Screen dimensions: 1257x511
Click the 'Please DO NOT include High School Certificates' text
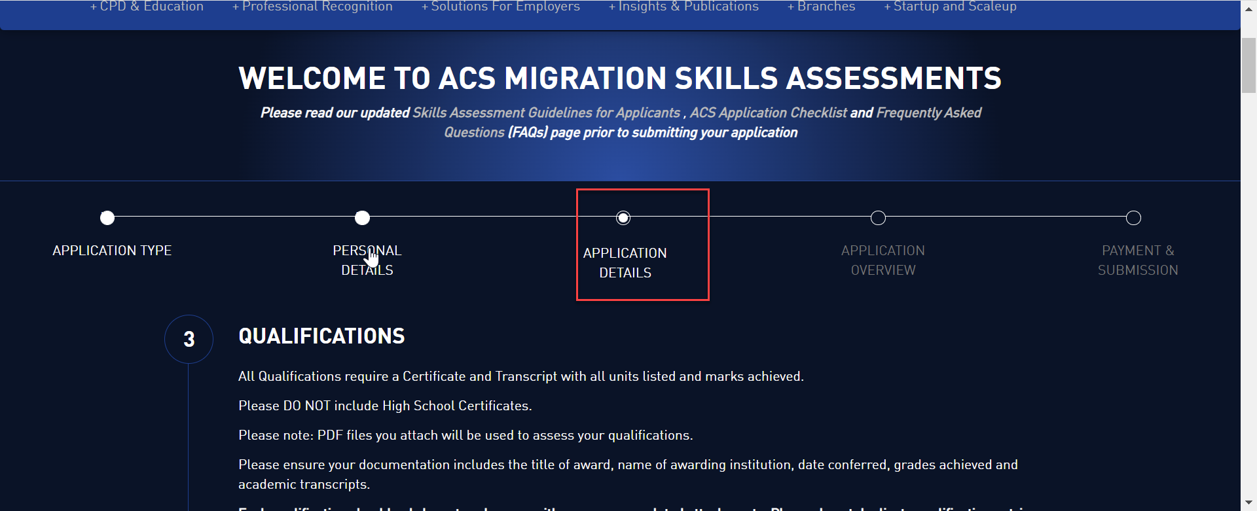point(385,406)
